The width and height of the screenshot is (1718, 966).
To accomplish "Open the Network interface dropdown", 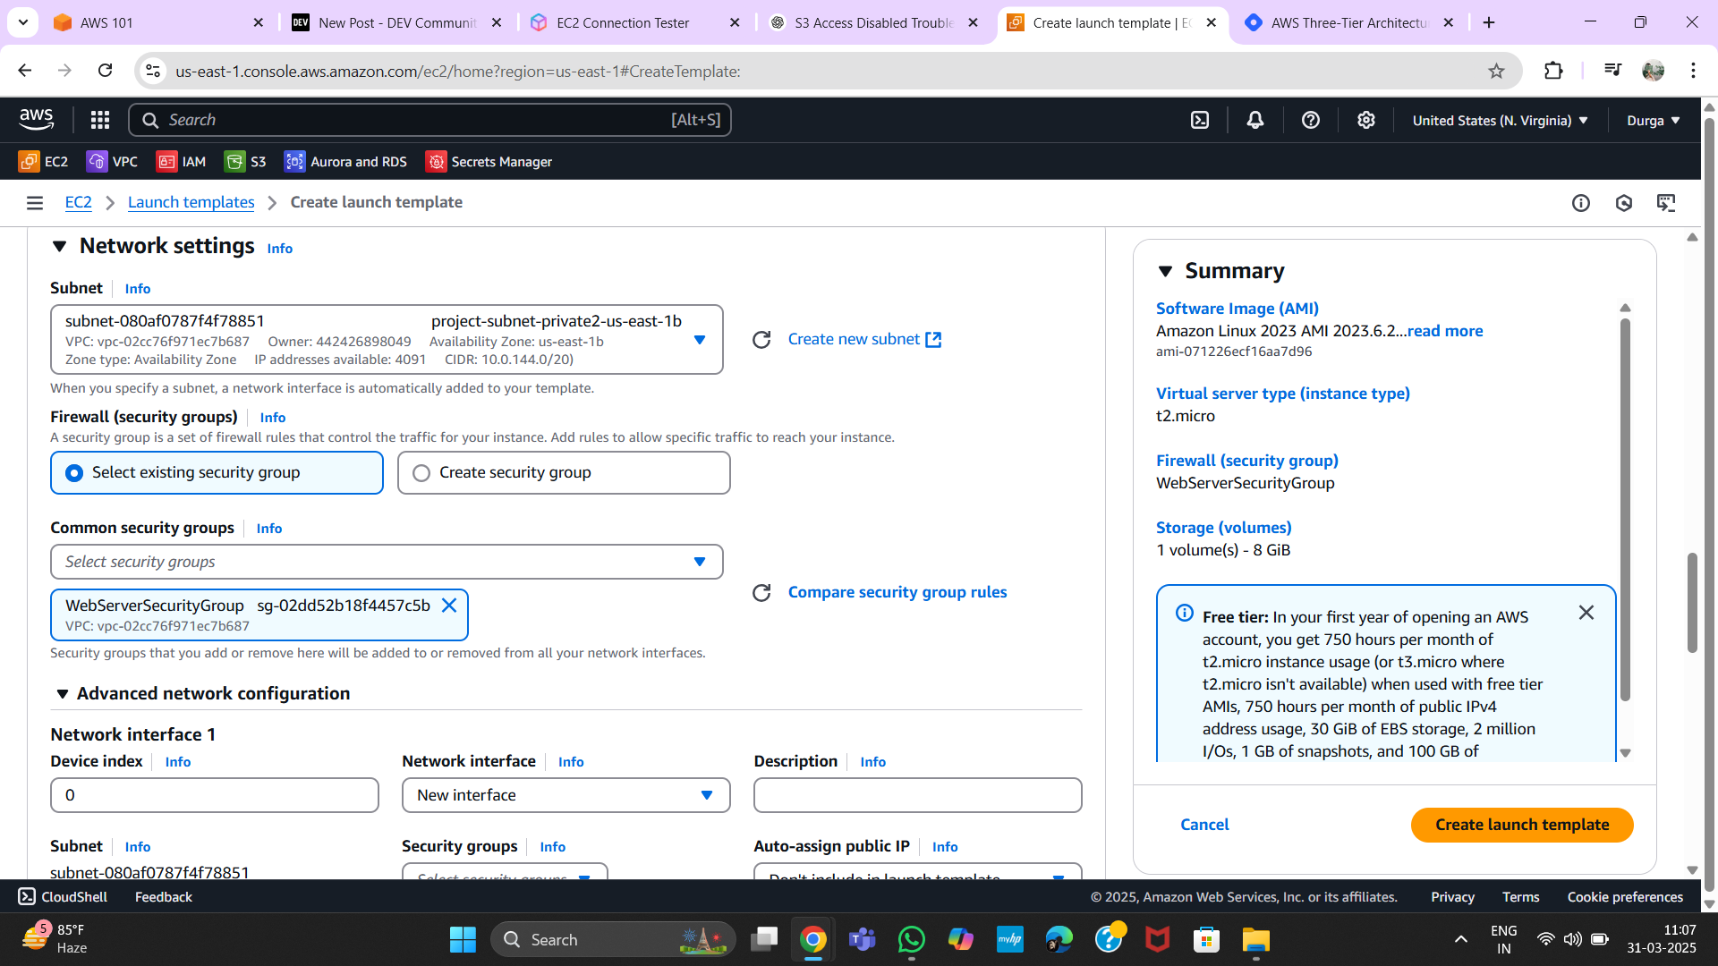I will pos(566,795).
